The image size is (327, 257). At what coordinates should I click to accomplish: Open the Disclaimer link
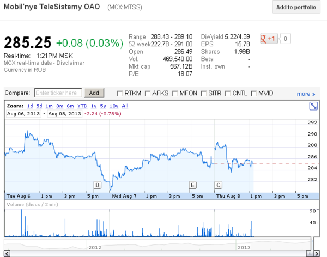[70, 63]
